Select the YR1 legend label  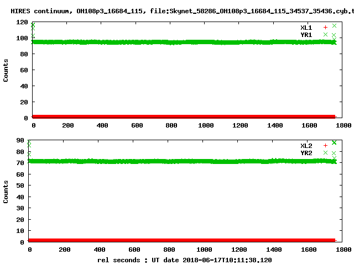coord(306,35)
